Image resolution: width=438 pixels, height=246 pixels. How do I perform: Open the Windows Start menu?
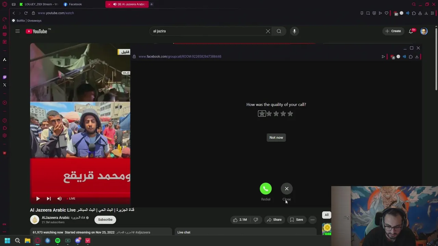pyautogui.click(x=7, y=241)
